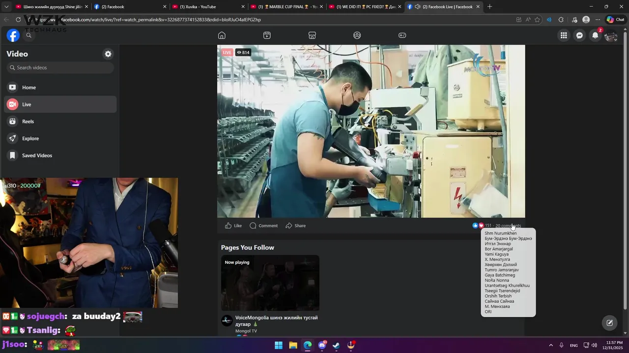Click Gaya Batchimeg in the reactions list
The height and width of the screenshot is (353, 629).
point(500,275)
